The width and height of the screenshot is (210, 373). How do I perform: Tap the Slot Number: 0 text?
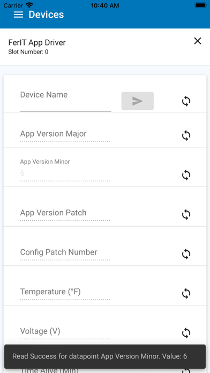click(28, 51)
